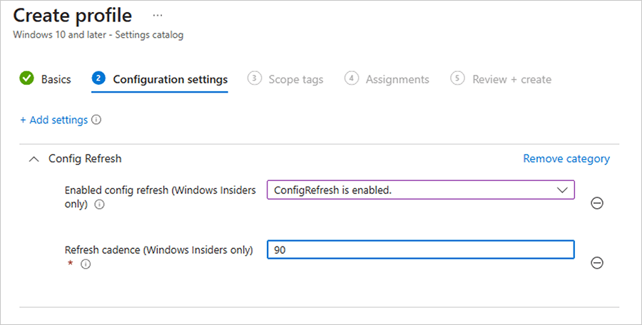Click the step 3 circle for Scope tags

click(254, 78)
